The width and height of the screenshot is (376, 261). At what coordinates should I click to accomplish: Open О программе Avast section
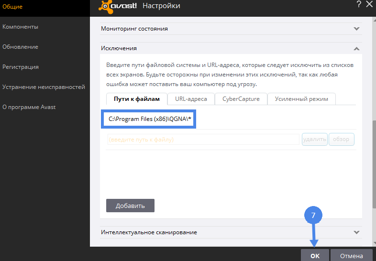pos(29,107)
